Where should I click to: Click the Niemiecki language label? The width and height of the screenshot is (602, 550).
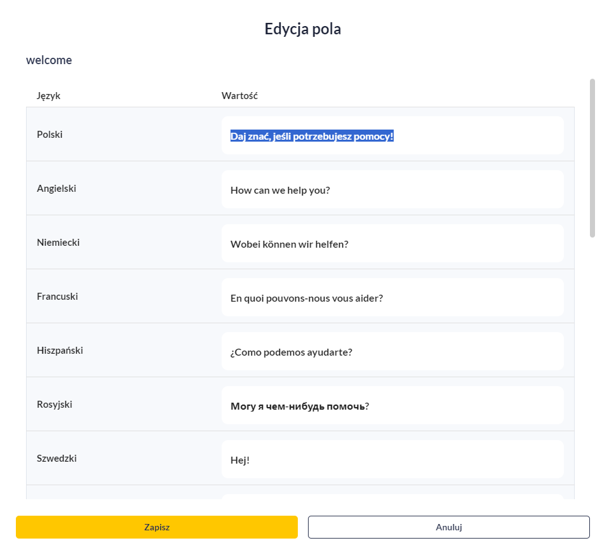click(58, 243)
